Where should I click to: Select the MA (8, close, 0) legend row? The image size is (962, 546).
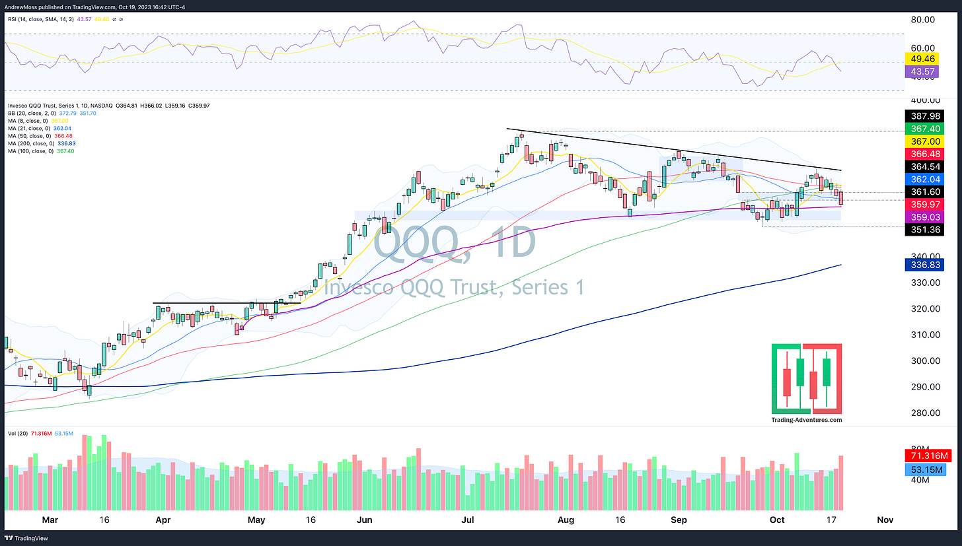point(37,122)
